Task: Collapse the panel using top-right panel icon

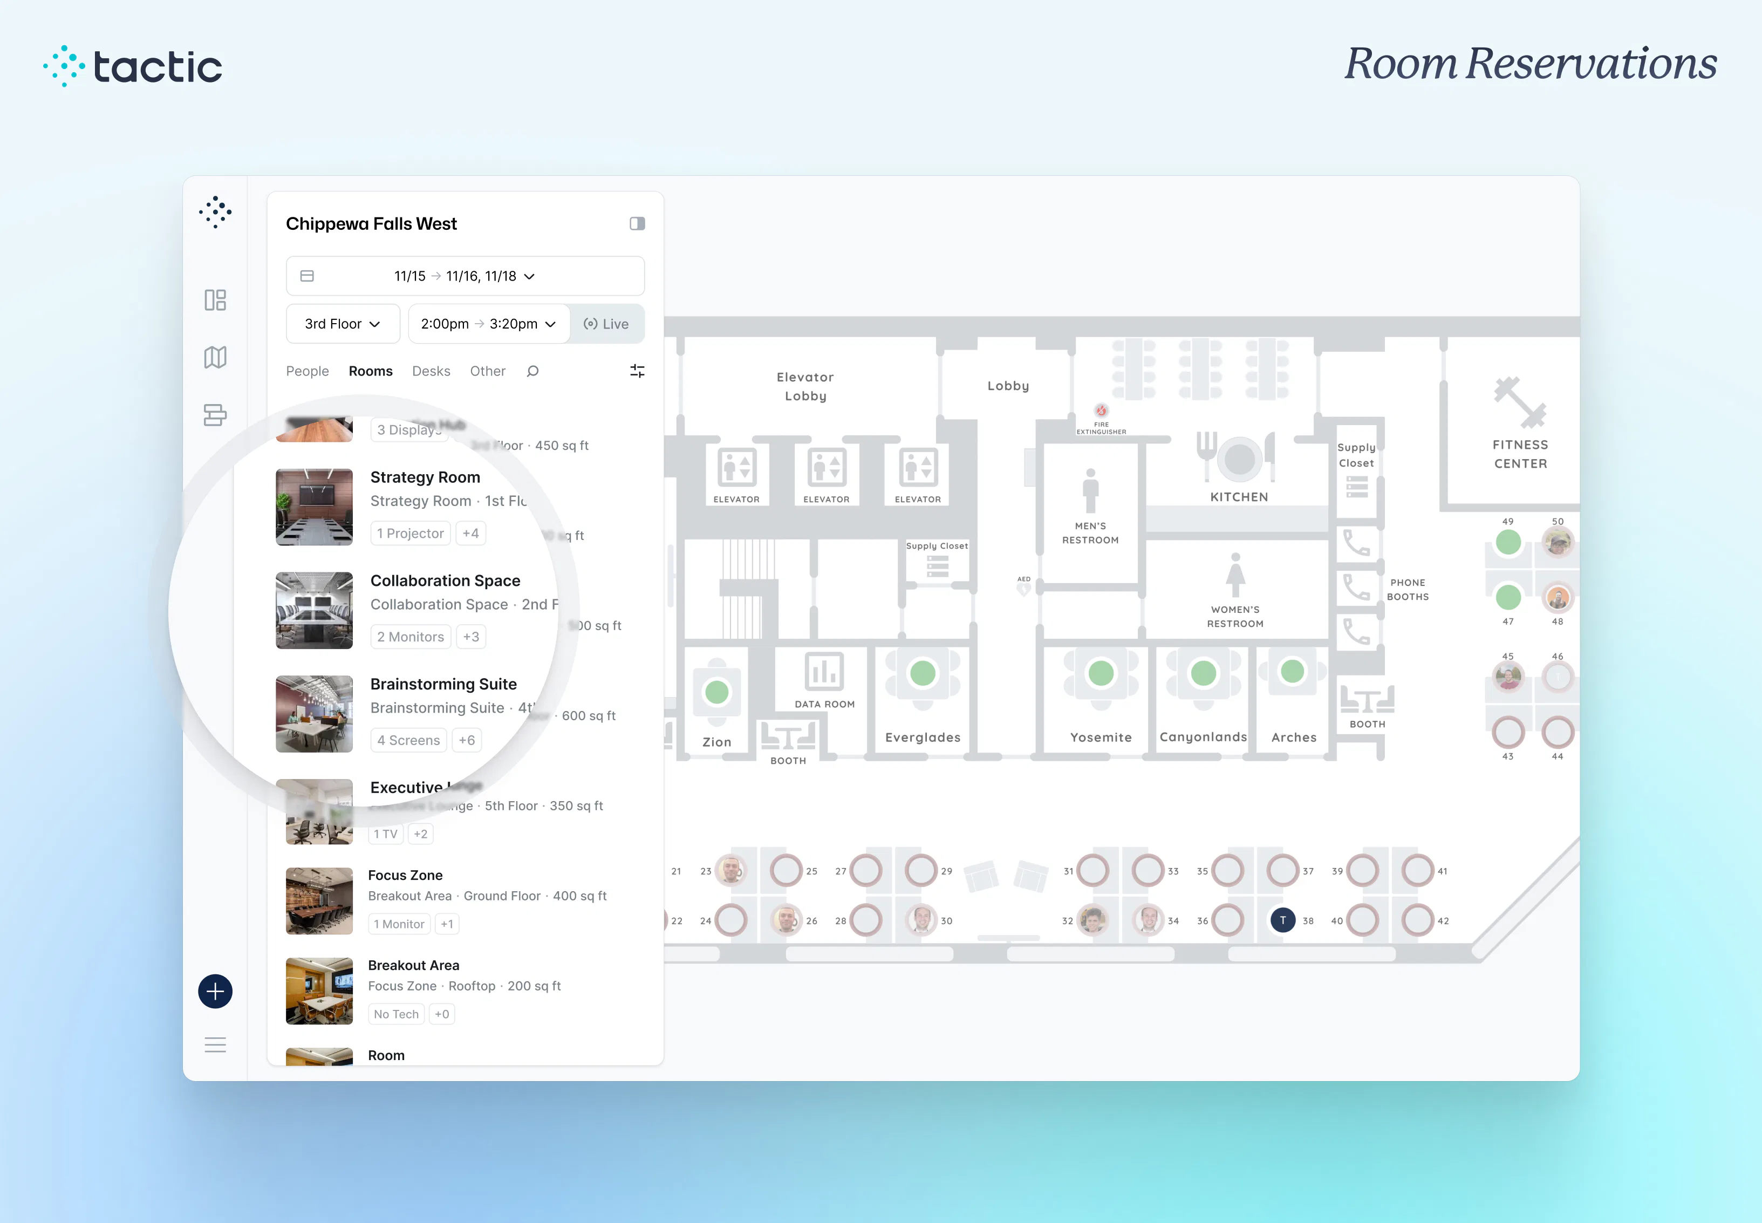Action: pyautogui.click(x=637, y=224)
